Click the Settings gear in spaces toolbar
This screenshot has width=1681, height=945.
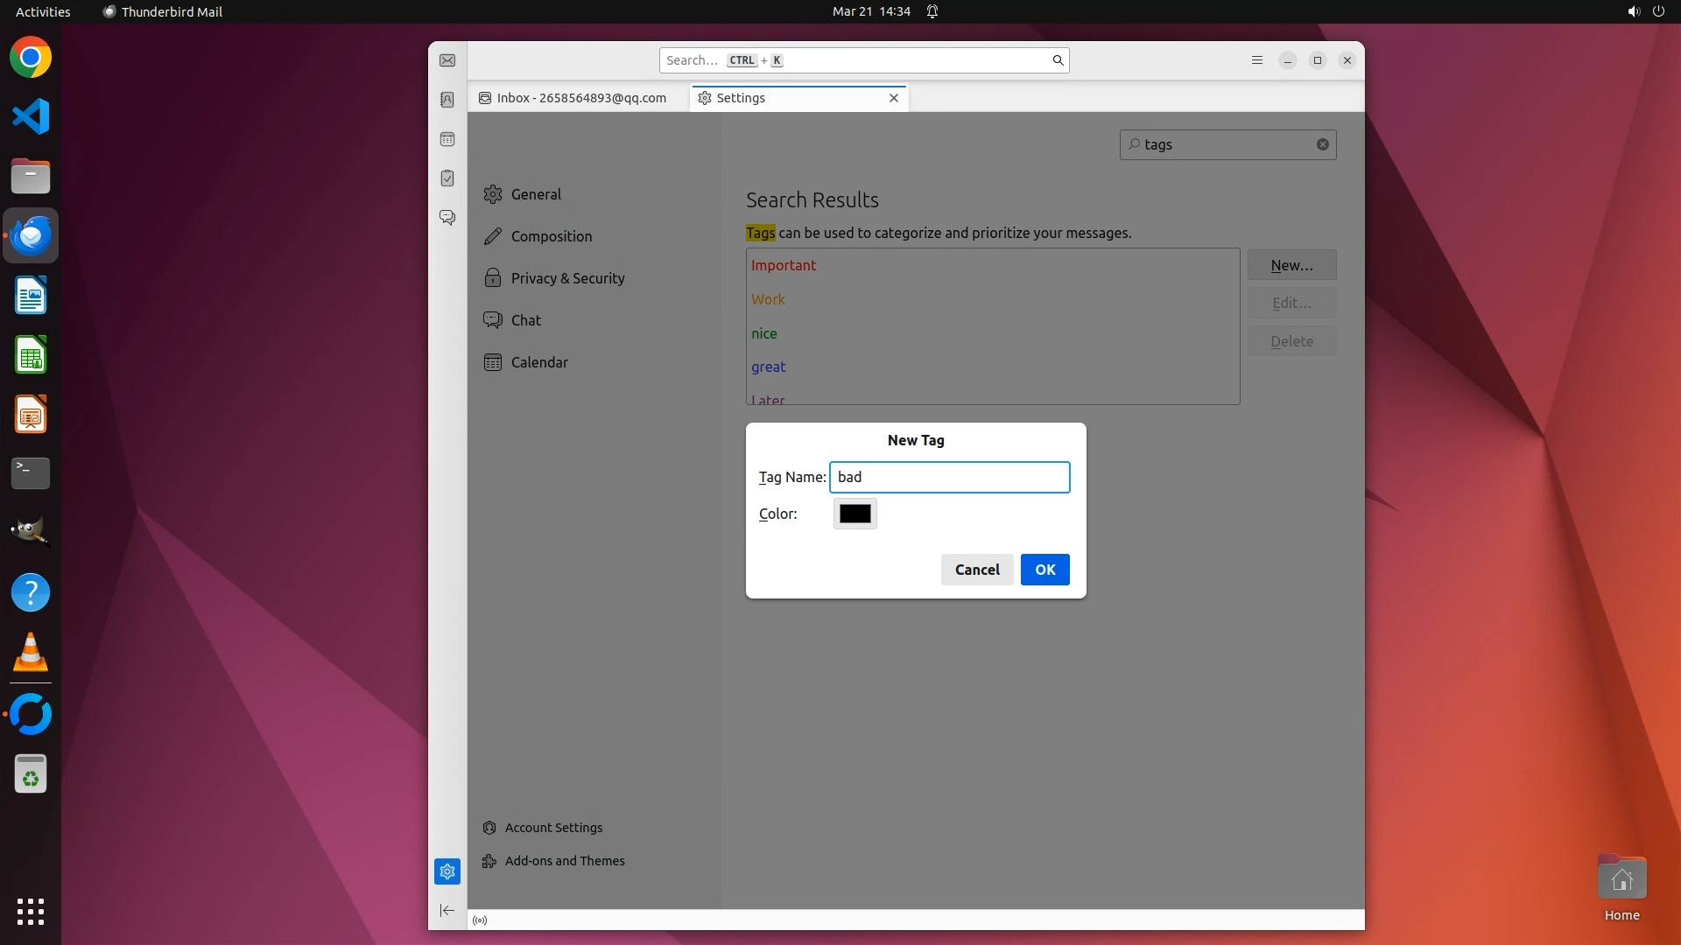tap(447, 871)
